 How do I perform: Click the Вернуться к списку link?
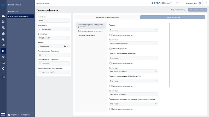tap(178, 10)
